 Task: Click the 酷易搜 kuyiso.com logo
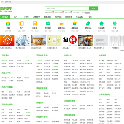point(6,9)
